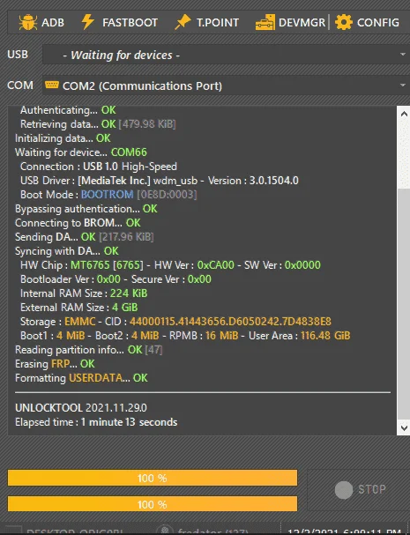Click 'Connecting to BROM... OK' line
This screenshot has width=410, height=535.
point(78,223)
